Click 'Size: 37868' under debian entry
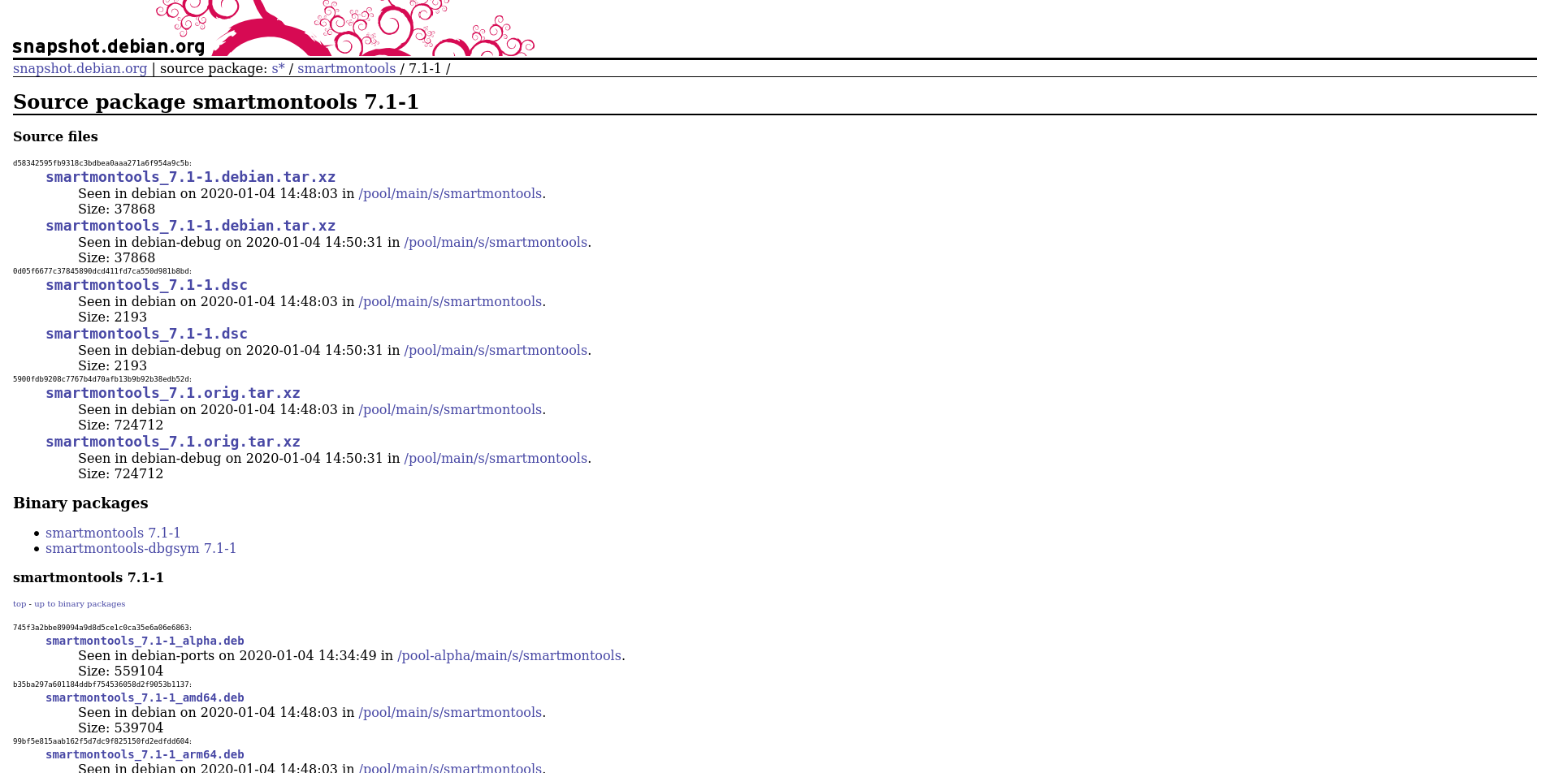Screen dimensions: 1550x773 coord(116,209)
